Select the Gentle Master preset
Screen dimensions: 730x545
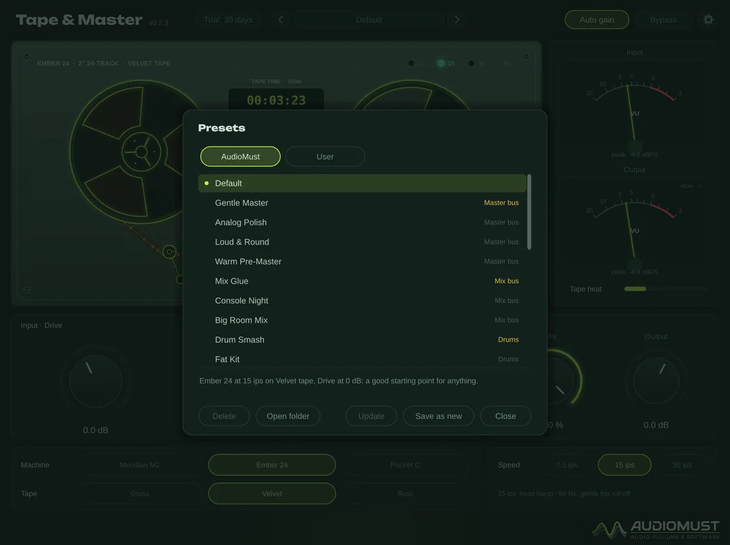tap(362, 203)
